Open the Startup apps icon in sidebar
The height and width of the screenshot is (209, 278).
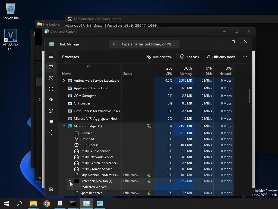tap(51, 100)
